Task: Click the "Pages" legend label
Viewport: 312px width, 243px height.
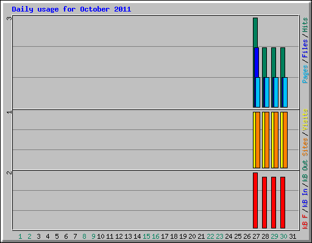Action: pyautogui.click(x=305, y=74)
